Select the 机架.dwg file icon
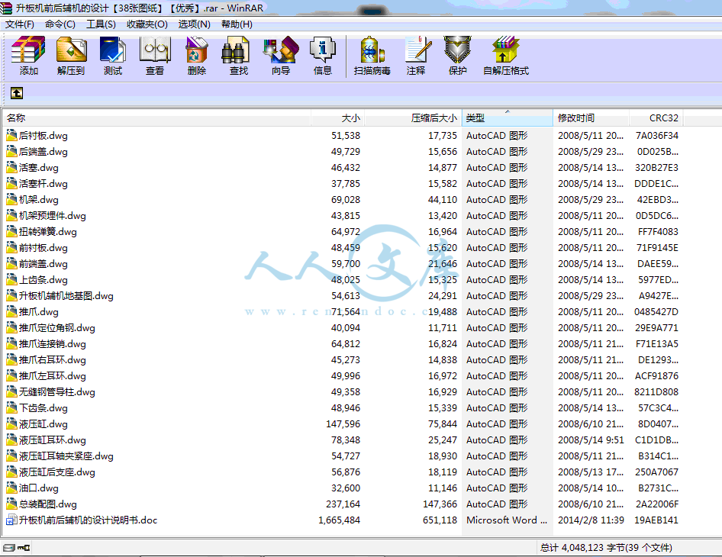 tap(11, 199)
